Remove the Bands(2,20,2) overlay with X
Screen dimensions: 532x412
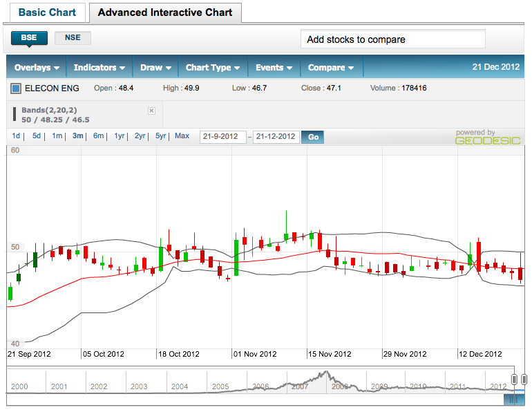pyautogui.click(x=152, y=111)
